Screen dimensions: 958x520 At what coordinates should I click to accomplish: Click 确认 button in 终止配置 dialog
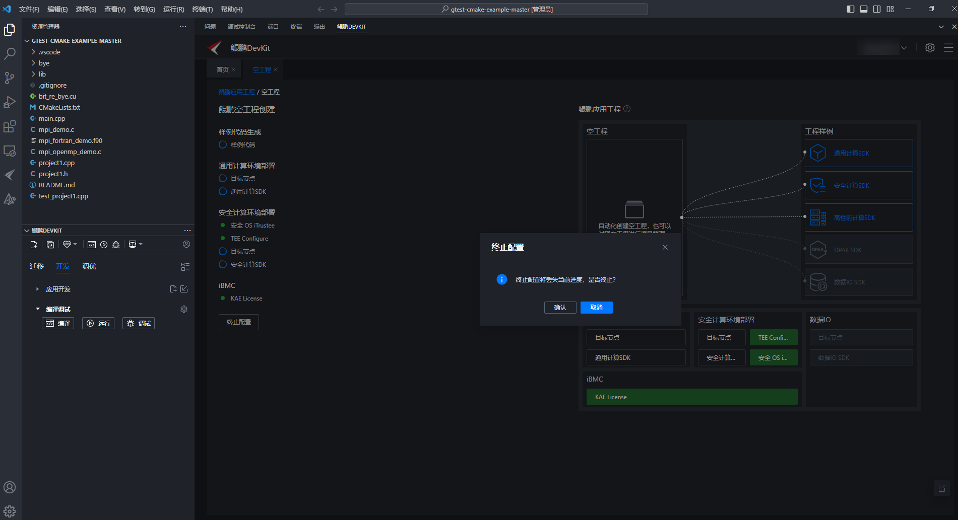(x=560, y=308)
